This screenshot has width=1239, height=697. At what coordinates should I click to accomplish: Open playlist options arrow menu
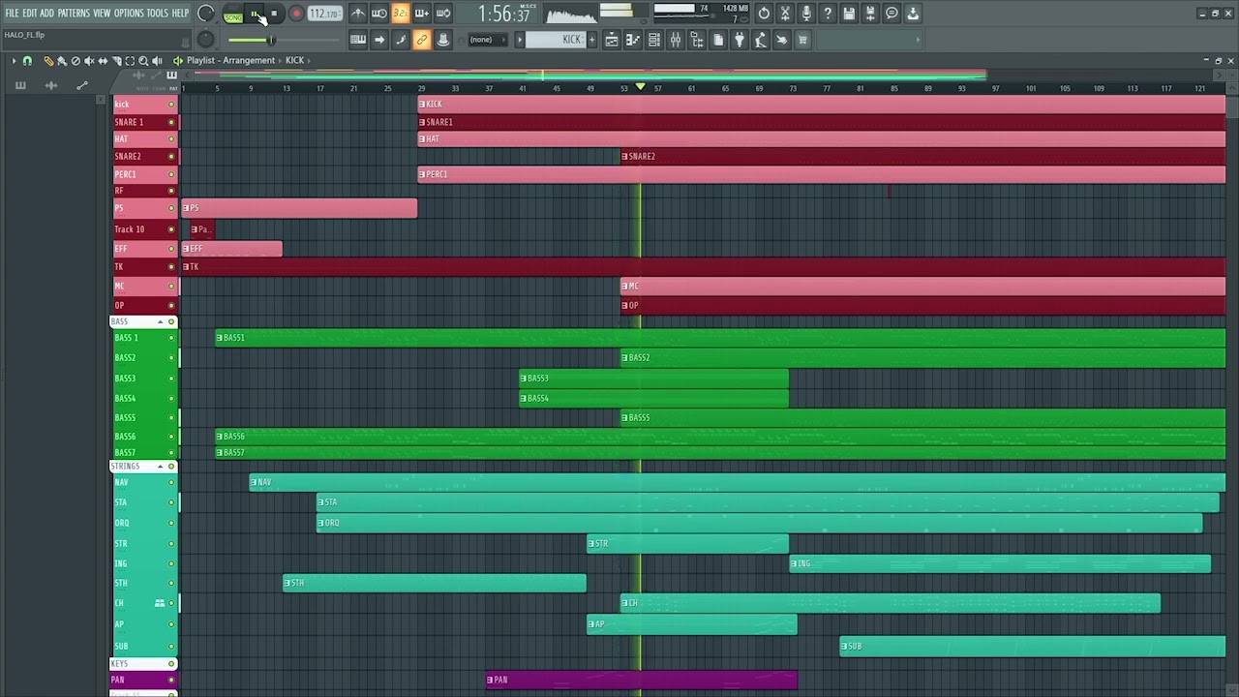click(15, 61)
